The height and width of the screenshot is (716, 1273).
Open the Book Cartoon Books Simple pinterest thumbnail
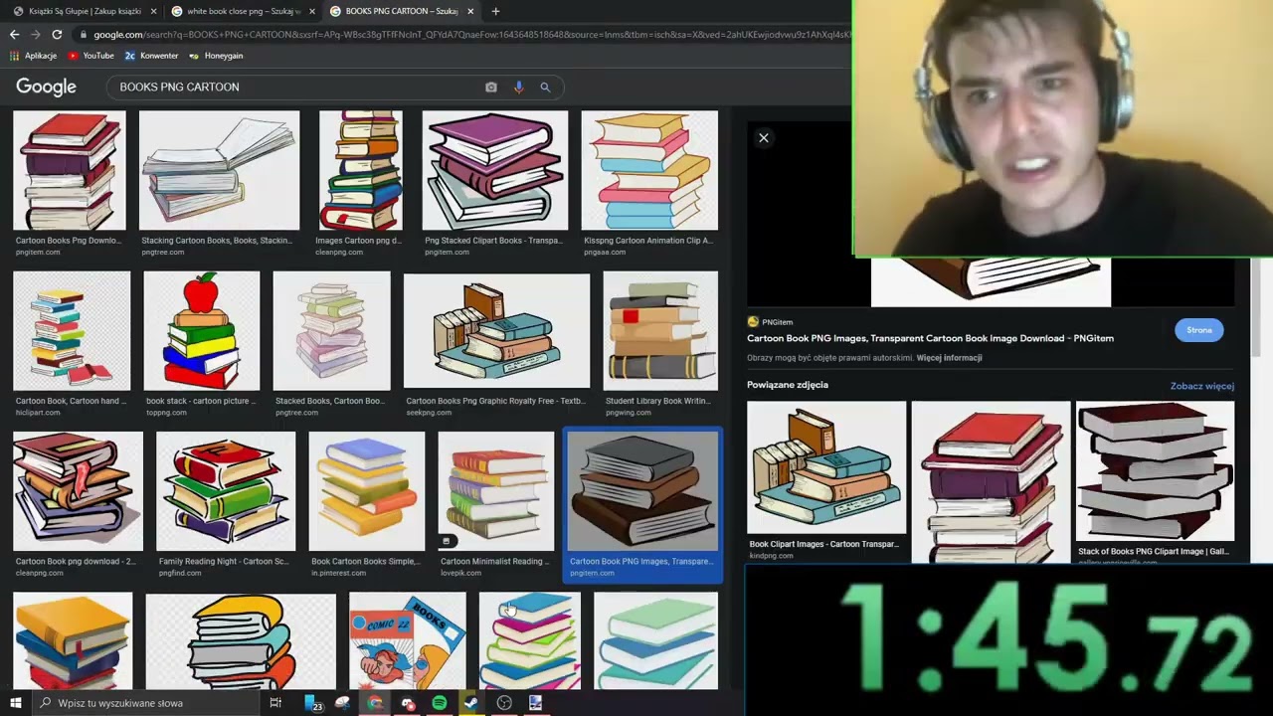(367, 491)
